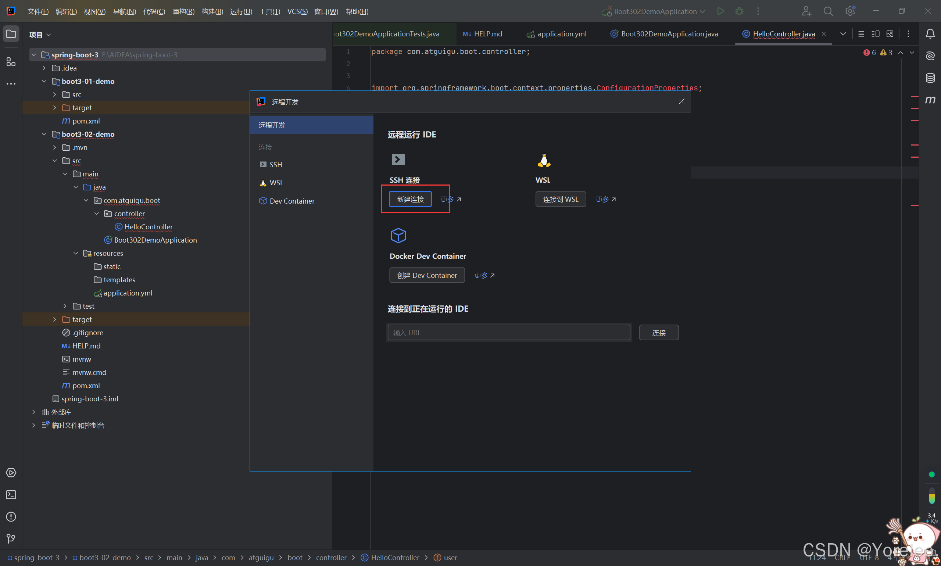Switch to the application.yml editor tab
Viewport: 941px width, 566px height.
click(561, 34)
